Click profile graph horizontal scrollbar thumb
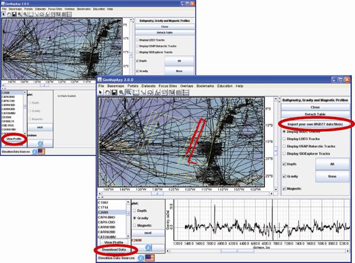The height and width of the screenshot is (263, 355). pos(237,251)
